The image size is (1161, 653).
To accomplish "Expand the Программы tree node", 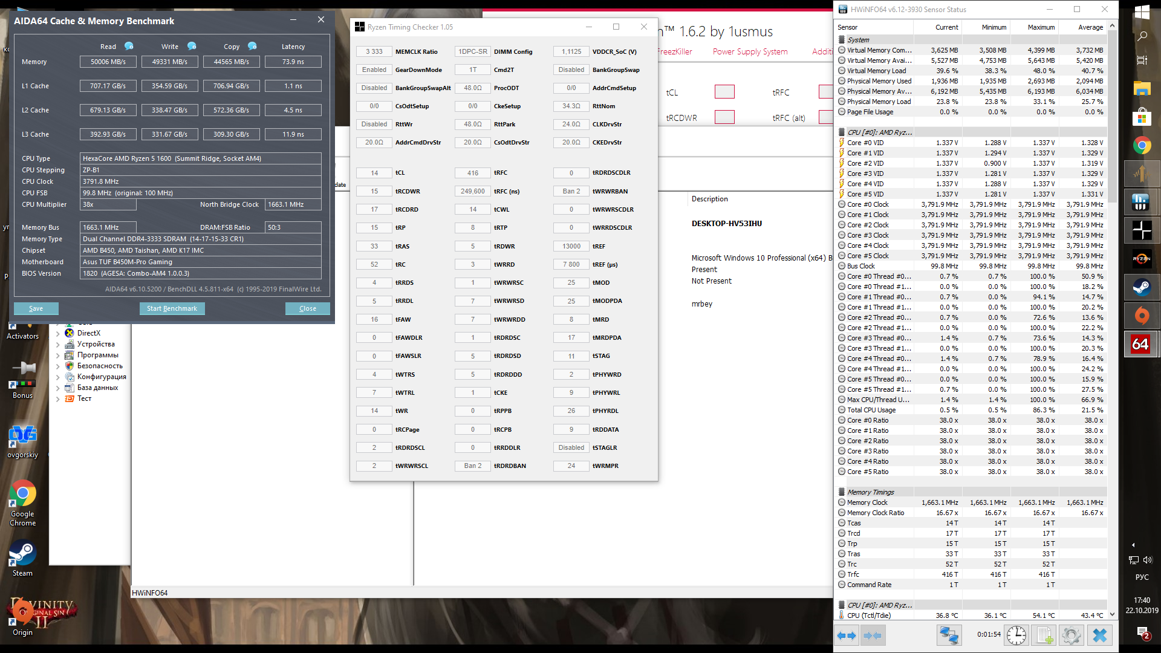I will (58, 355).
